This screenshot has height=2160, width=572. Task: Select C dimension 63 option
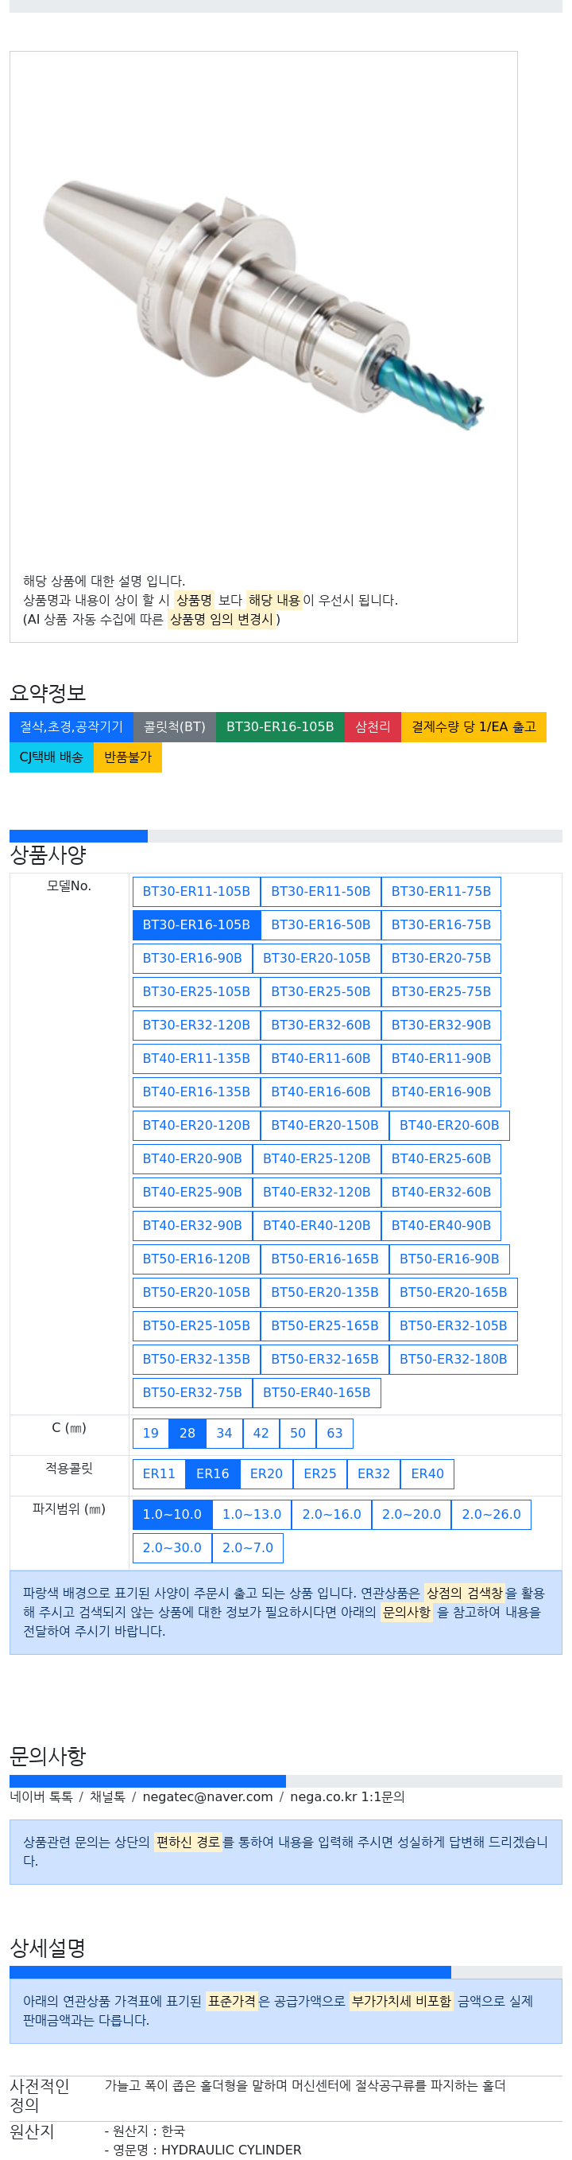point(335,1434)
